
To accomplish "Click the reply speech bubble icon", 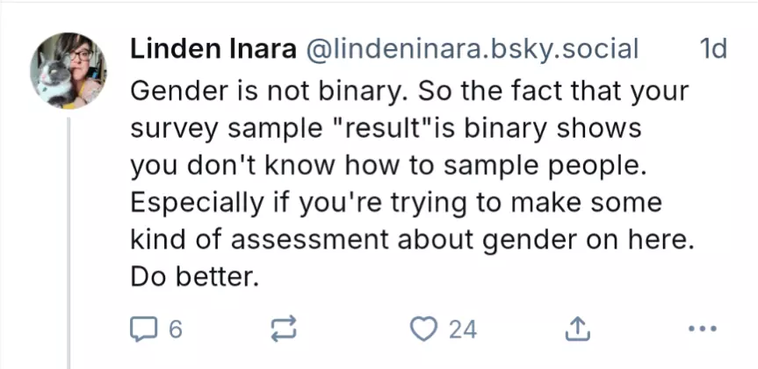I will click(143, 329).
